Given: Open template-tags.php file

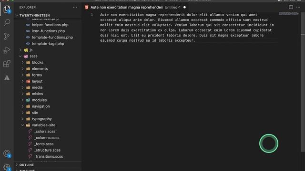Looking at the screenshot, I should click(48, 44).
